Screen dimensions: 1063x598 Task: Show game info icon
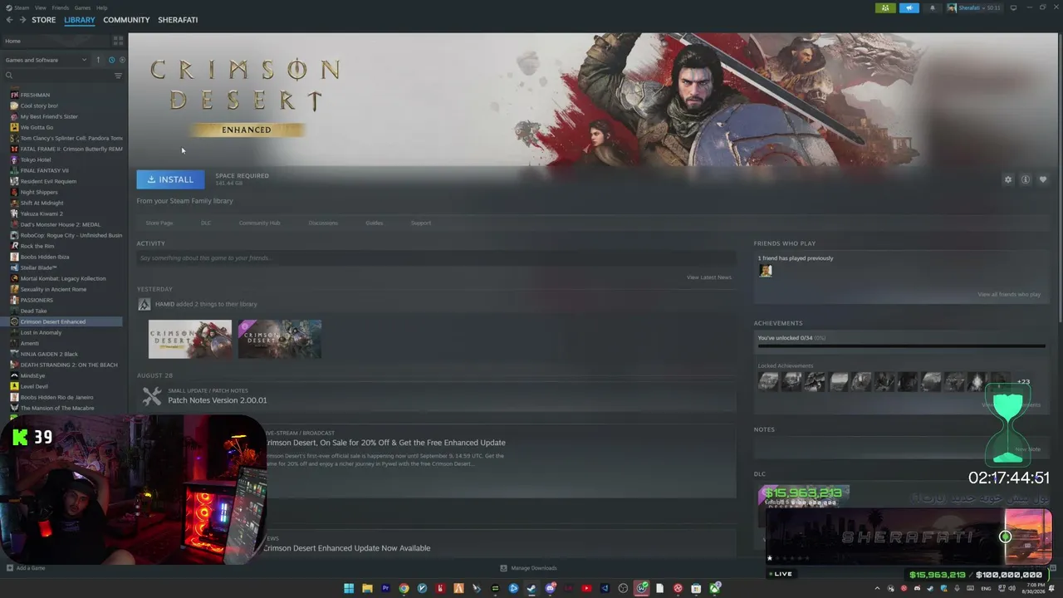coord(1026,179)
